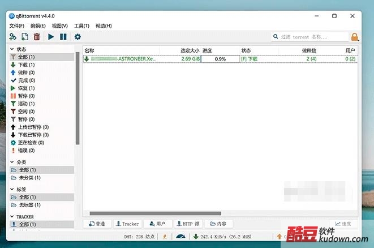This screenshot has width=374, height=248.
Task: Select 全部 (1) under TRACKER
Action: point(42,224)
